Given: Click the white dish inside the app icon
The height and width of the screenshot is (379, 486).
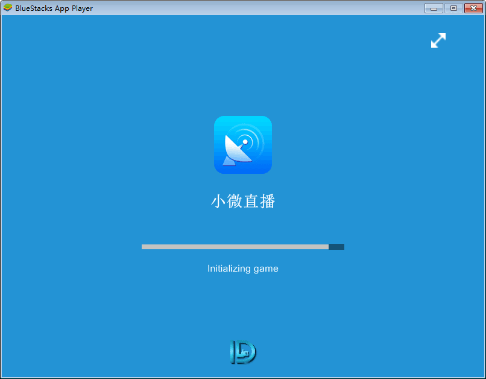Looking at the screenshot, I should (236, 151).
